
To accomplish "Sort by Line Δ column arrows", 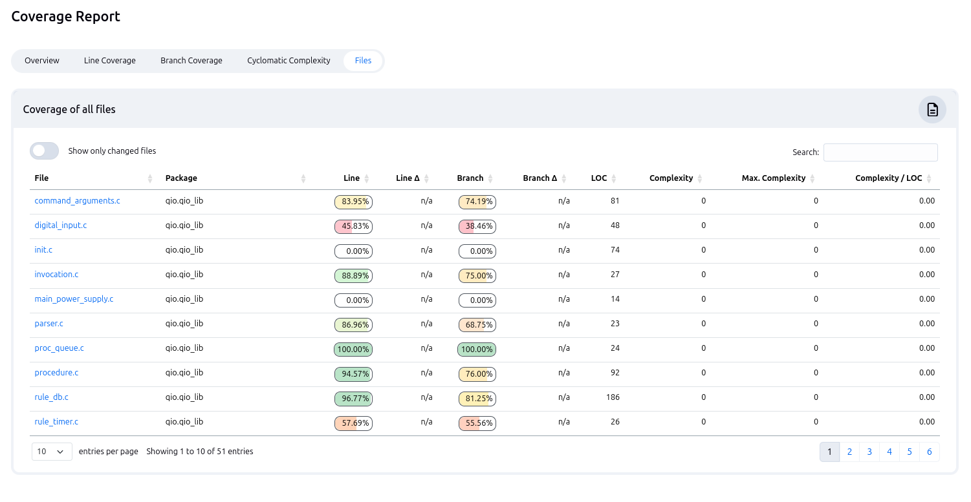I will click(x=427, y=178).
